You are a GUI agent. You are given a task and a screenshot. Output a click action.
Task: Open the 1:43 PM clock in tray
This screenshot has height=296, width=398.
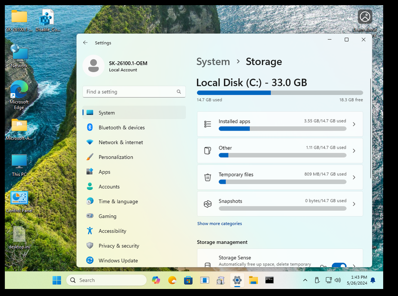357,280
